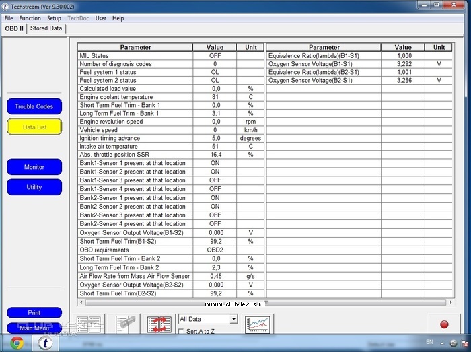Click the Print button
This screenshot has height=352, width=471.
[34, 313]
